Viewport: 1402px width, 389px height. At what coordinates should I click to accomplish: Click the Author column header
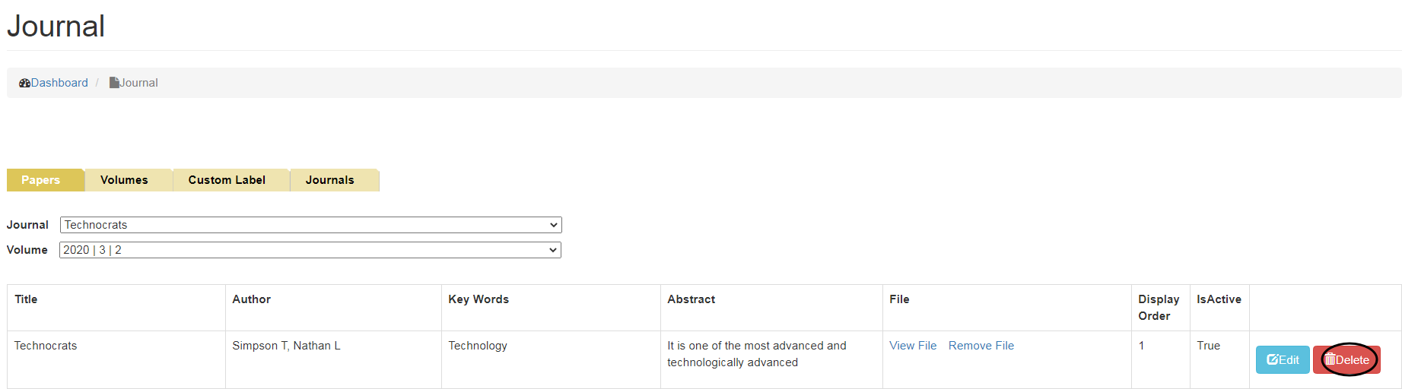coord(252,299)
